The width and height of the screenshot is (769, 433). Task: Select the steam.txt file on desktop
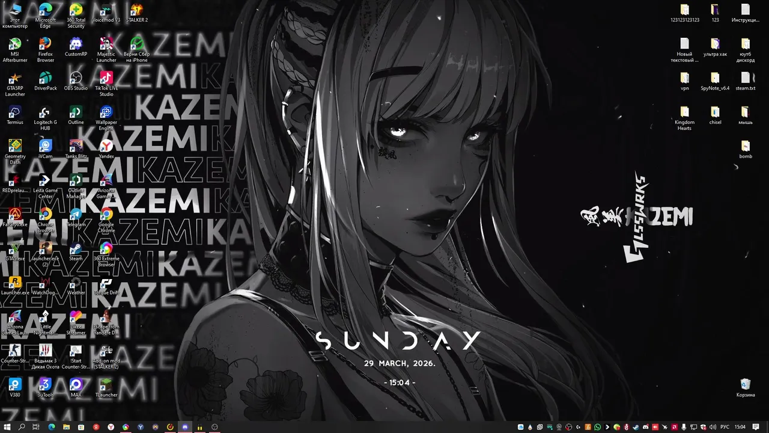pyautogui.click(x=746, y=81)
